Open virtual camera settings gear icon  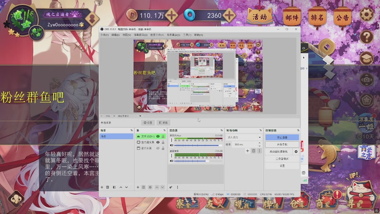point(296,152)
